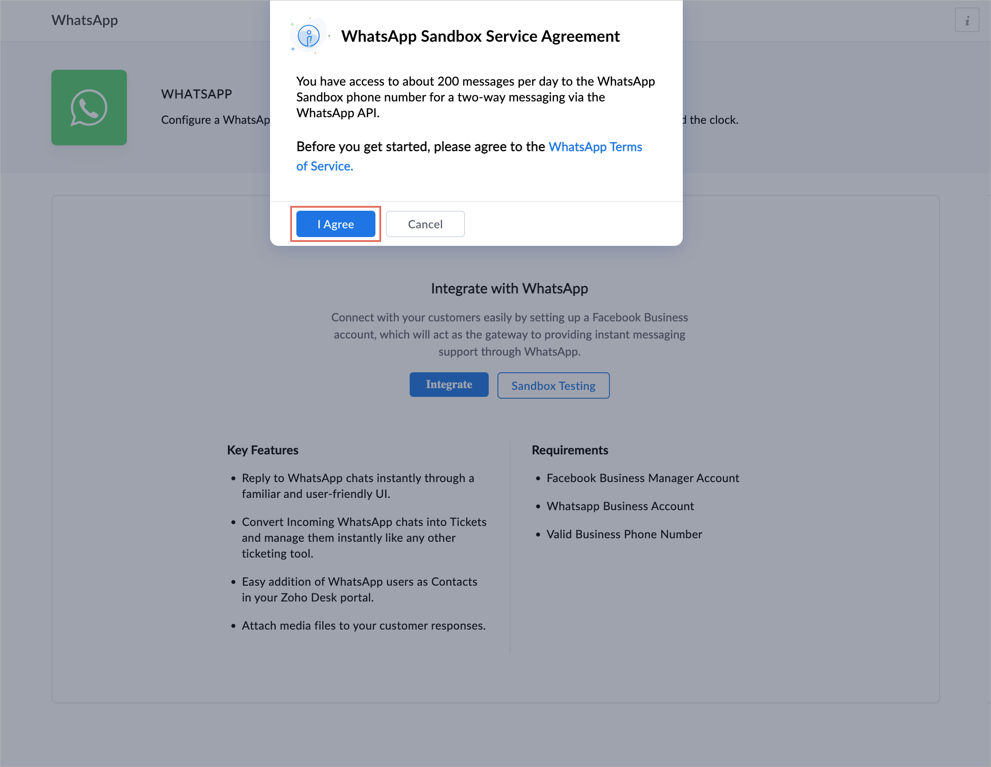Click the I Agree button

(x=335, y=224)
